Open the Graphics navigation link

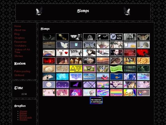point(19,38)
